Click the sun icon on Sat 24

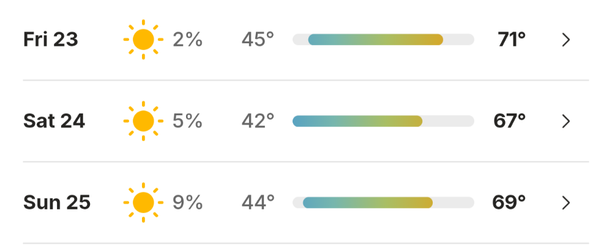tap(143, 121)
